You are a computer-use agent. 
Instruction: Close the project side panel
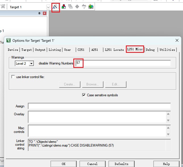[45, 13]
